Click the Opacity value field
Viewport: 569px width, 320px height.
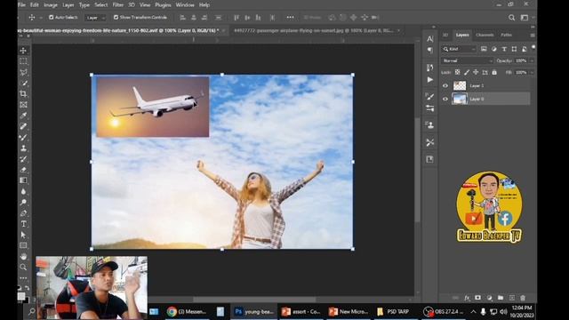(521, 60)
